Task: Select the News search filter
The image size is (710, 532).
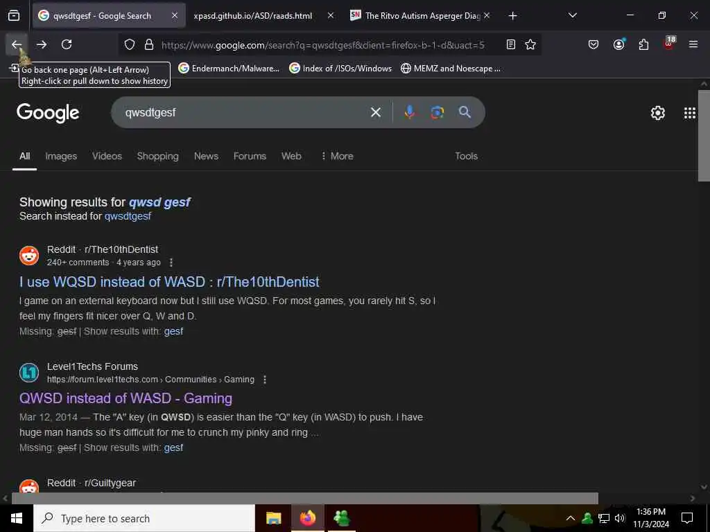Action: (x=206, y=156)
